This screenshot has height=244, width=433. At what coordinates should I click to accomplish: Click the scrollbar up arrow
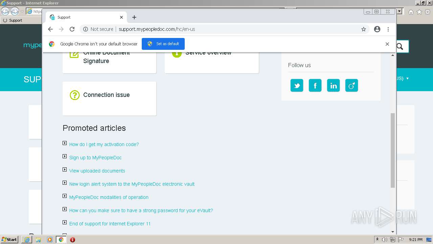pos(393,55)
